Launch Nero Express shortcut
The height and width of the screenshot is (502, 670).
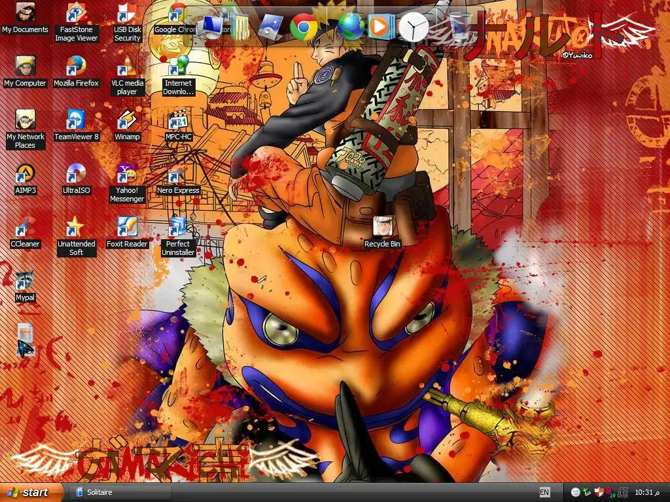click(x=178, y=179)
